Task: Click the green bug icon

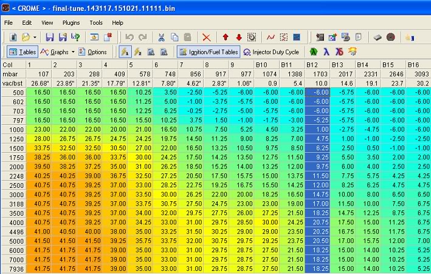Action: coord(313,52)
